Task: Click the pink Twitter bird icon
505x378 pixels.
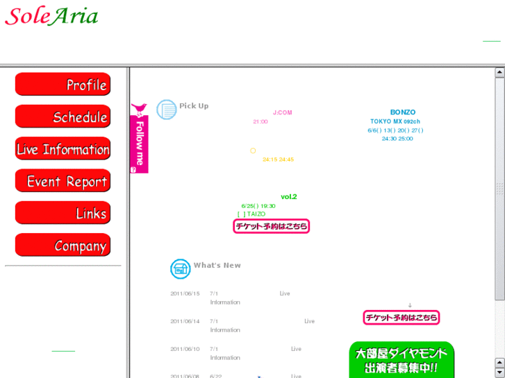Action: 139,110
